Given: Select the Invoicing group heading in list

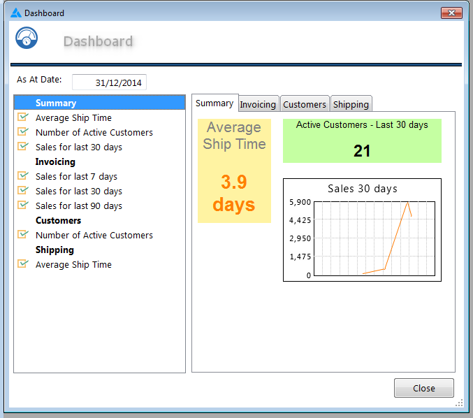Looking at the screenshot, I should click(x=55, y=161).
